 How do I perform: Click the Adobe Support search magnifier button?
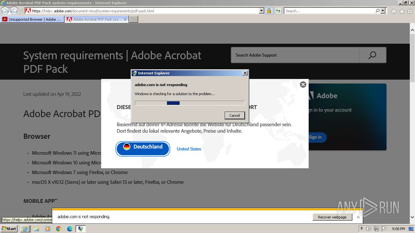[373, 55]
